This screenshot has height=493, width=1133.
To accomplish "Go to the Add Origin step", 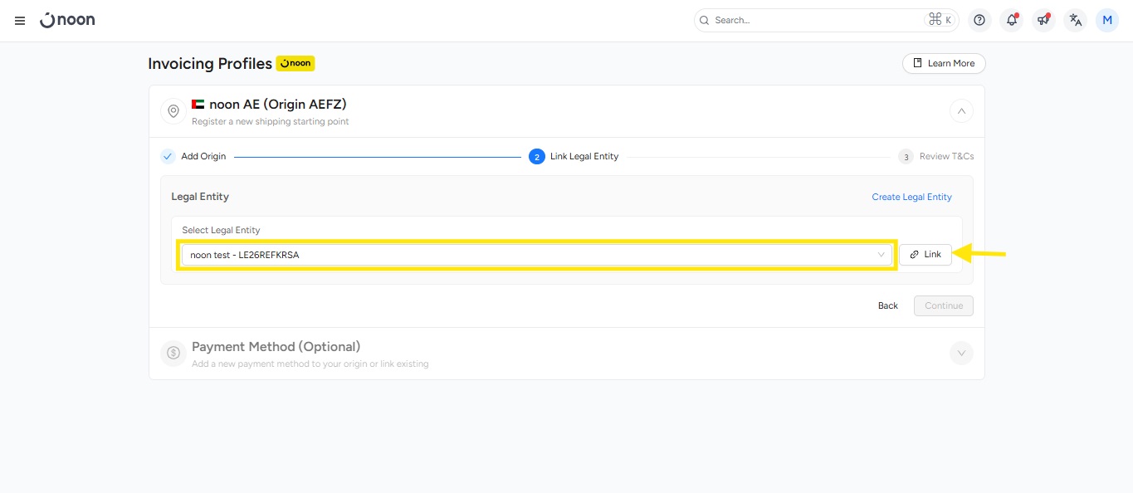I will coord(203,156).
